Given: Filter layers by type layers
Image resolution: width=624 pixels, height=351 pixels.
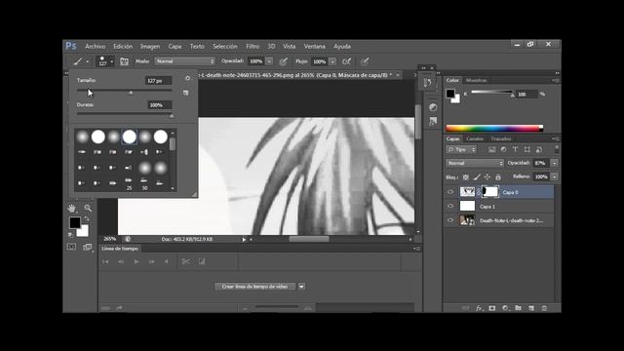Looking at the screenshot, I should [515, 149].
